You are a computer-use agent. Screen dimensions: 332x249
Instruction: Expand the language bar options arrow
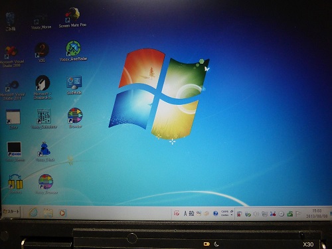[x=232, y=214]
